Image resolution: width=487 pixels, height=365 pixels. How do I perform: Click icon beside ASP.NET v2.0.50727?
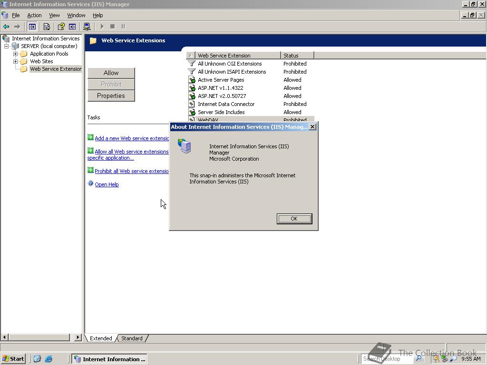(x=192, y=96)
